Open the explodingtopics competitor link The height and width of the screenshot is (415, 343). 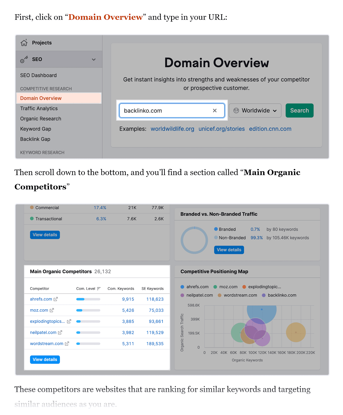(x=47, y=321)
